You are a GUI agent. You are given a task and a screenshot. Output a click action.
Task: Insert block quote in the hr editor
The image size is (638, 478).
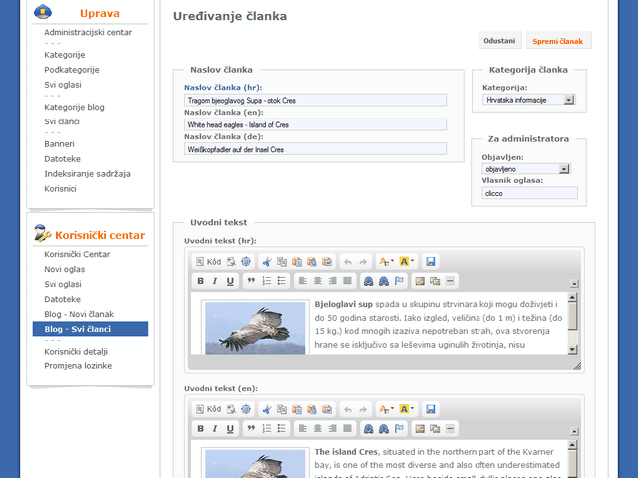[x=251, y=281]
